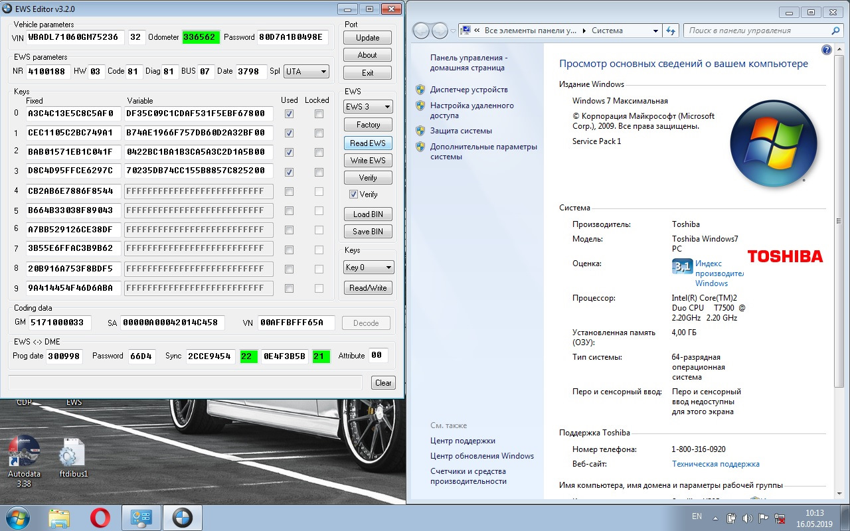Expand the address bar history dropdown arrow
Viewport: 850px width, 531px height.
pos(655,31)
